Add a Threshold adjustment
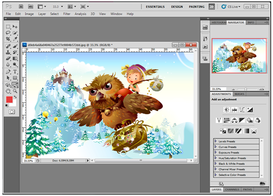 (239, 131)
